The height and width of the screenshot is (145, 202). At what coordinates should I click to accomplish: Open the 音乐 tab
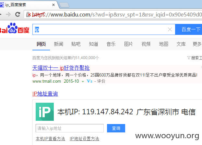tap(111, 44)
